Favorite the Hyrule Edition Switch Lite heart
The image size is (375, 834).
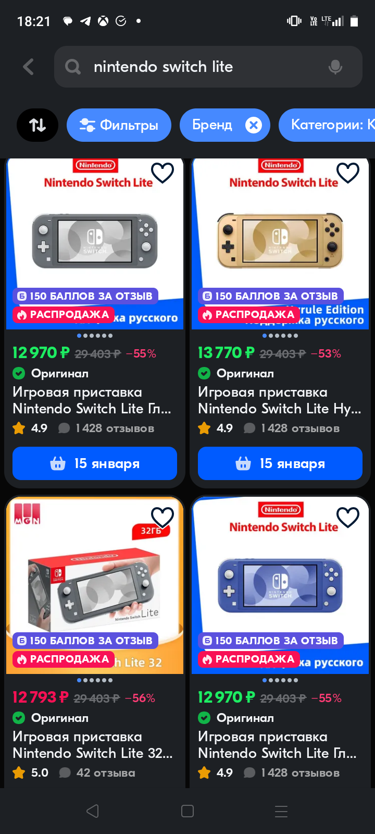click(x=348, y=173)
